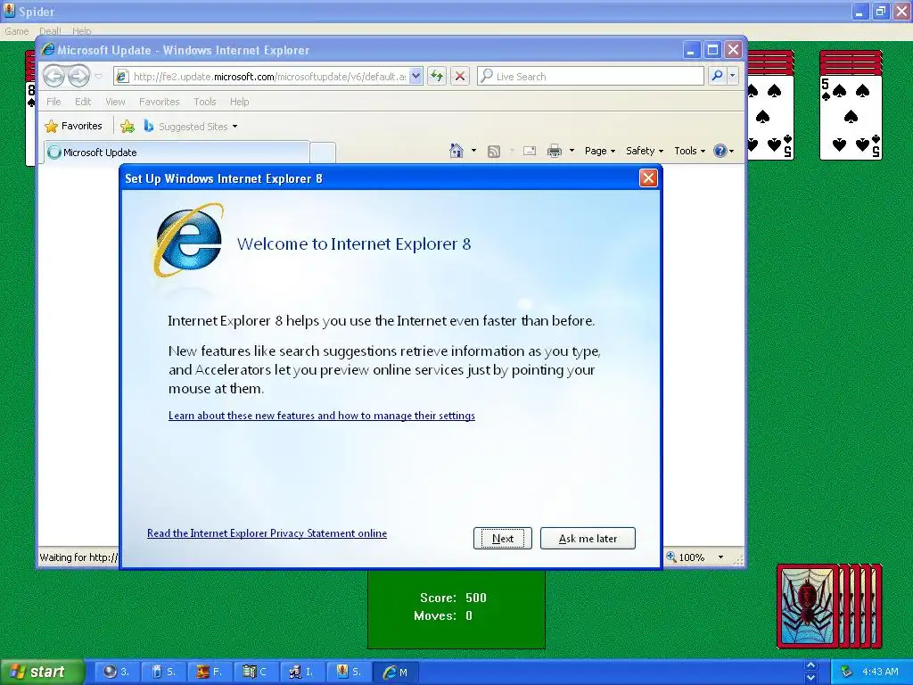Click the zoom magnifier in status bar
The height and width of the screenshot is (685, 913).
tap(671, 557)
